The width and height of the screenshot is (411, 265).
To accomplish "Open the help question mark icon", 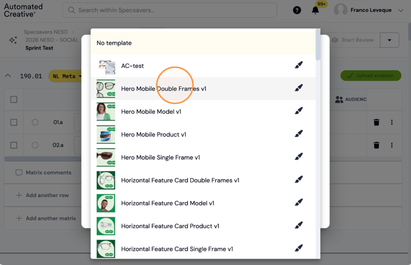I will [x=297, y=10].
